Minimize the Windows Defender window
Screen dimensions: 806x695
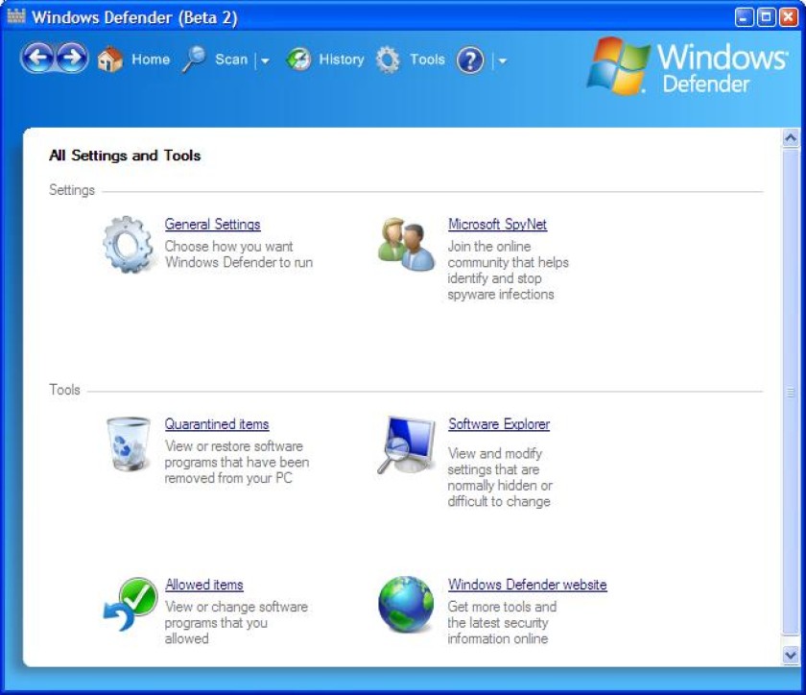click(x=744, y=17)
